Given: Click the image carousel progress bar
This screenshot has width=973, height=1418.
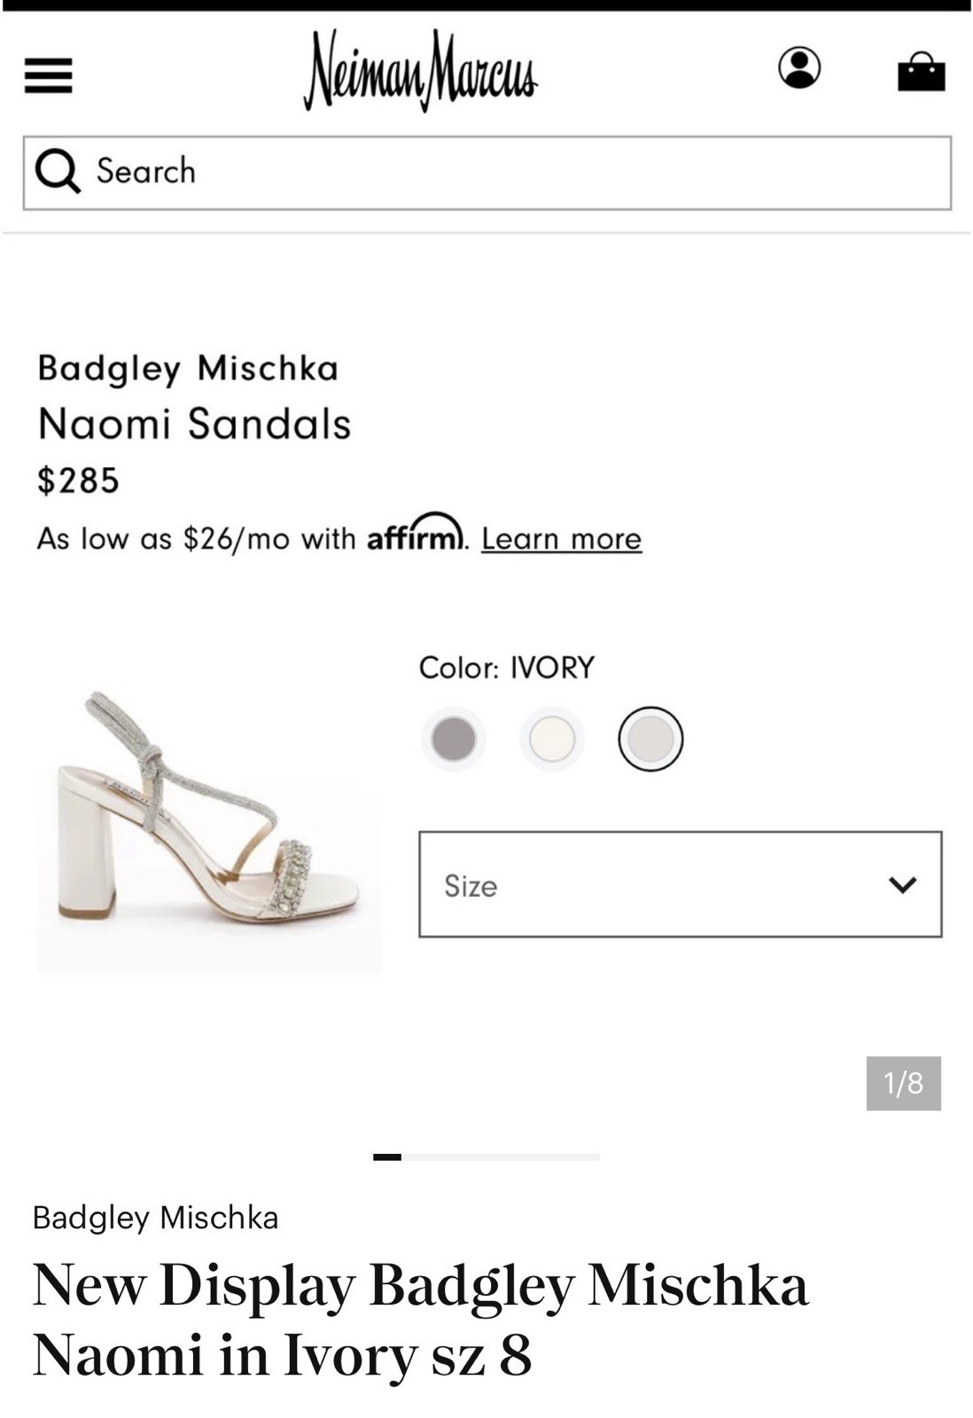Looking at the screenshot, I should pos(486,1157).
